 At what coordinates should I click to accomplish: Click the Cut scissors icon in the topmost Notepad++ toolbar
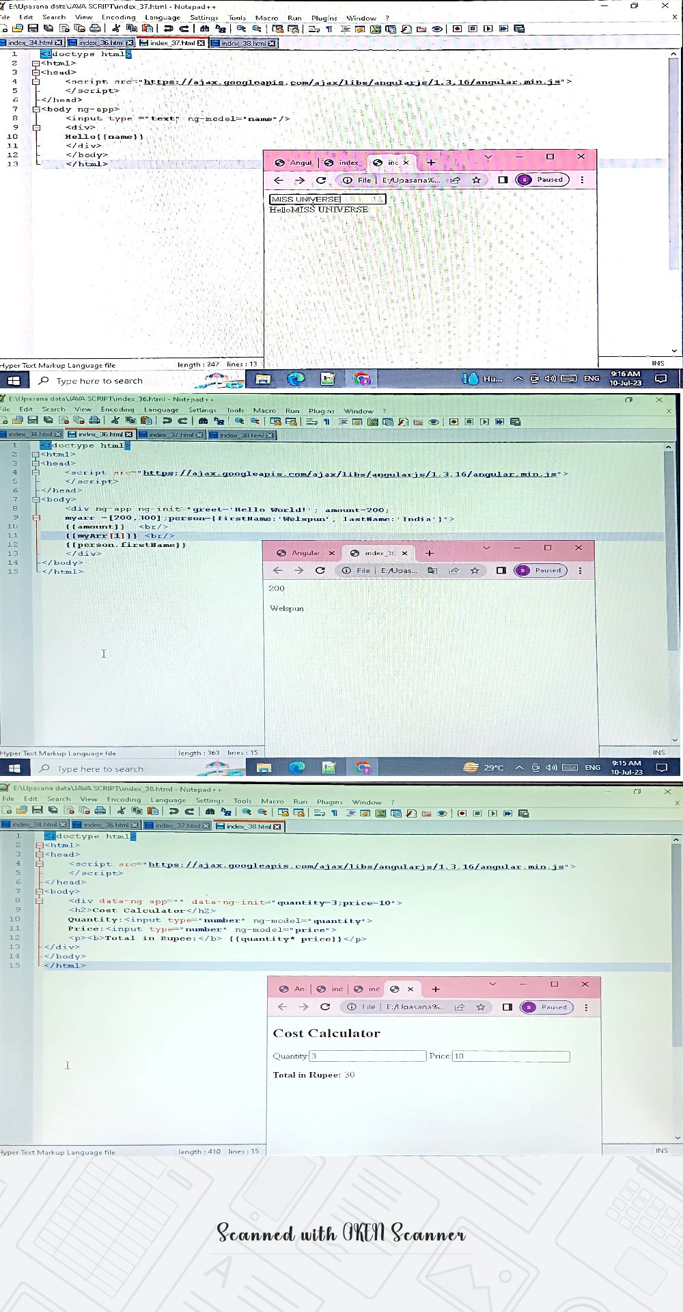pos(115,29)
